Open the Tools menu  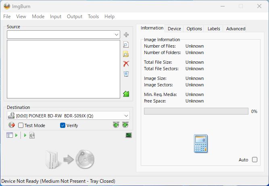pos(93,17)
